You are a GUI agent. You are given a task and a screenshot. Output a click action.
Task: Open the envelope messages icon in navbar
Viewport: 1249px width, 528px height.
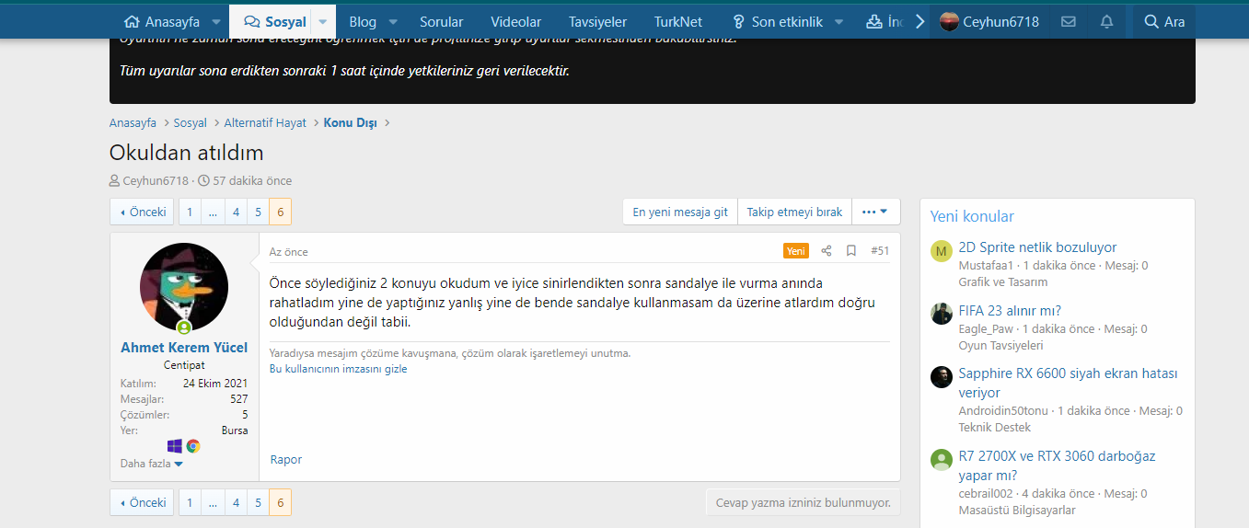tap(1068, 21)
